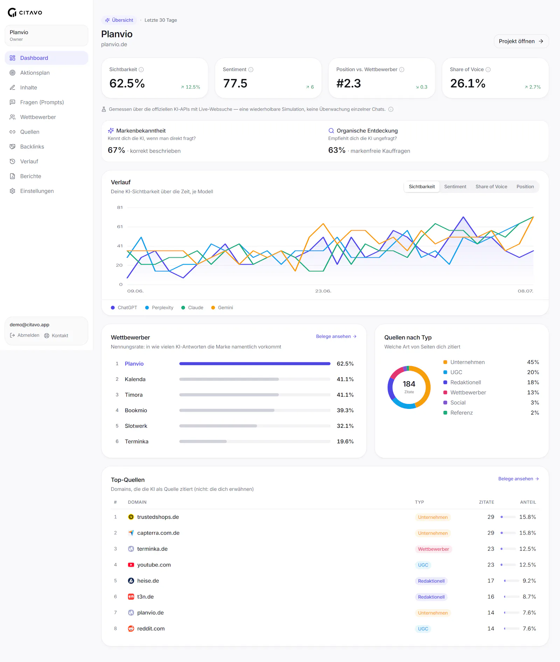Image resolution: width=560 pixels, height=662 pixels.
Task: Click the Markenbekanntheit sparkle icon
Action: coord(111,131)
